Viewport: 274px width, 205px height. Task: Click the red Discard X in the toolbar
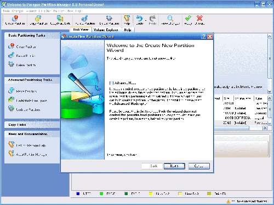tap(199, 18)
